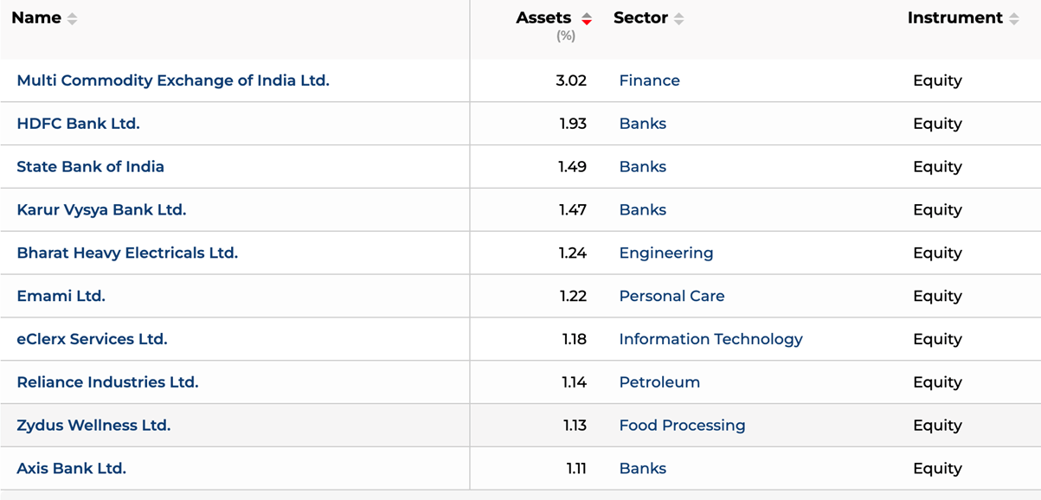Screen dimensions: 1041x500
Task: View the Personal Care sector
Action: point(672,296)
